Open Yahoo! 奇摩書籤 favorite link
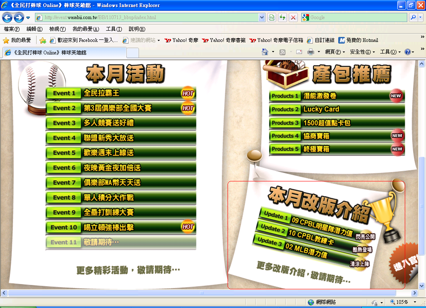Image resolution: width=426 pixels, height=308 pixels. tap(224, 40)
